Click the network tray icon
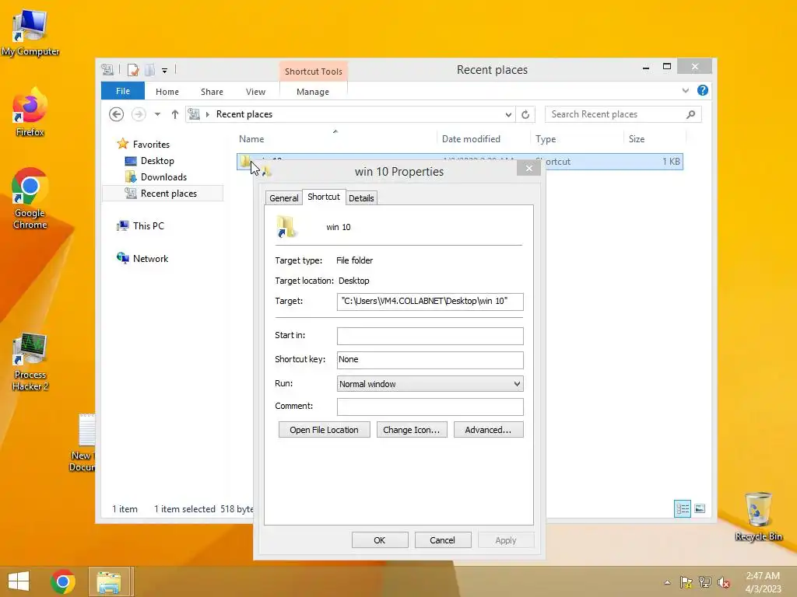Image resolution: width=797 pixels, height=597 pixels. (x=705, y=582)
